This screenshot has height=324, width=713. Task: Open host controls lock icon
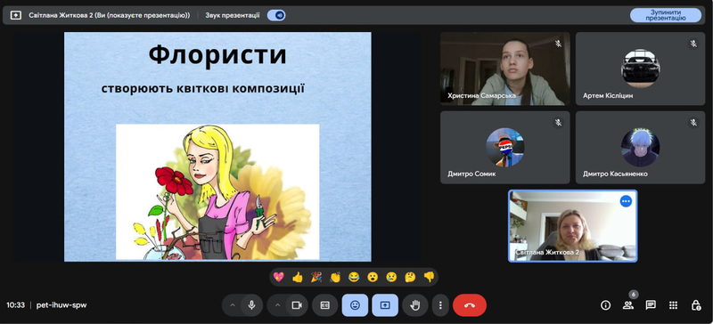pos(696,305)
